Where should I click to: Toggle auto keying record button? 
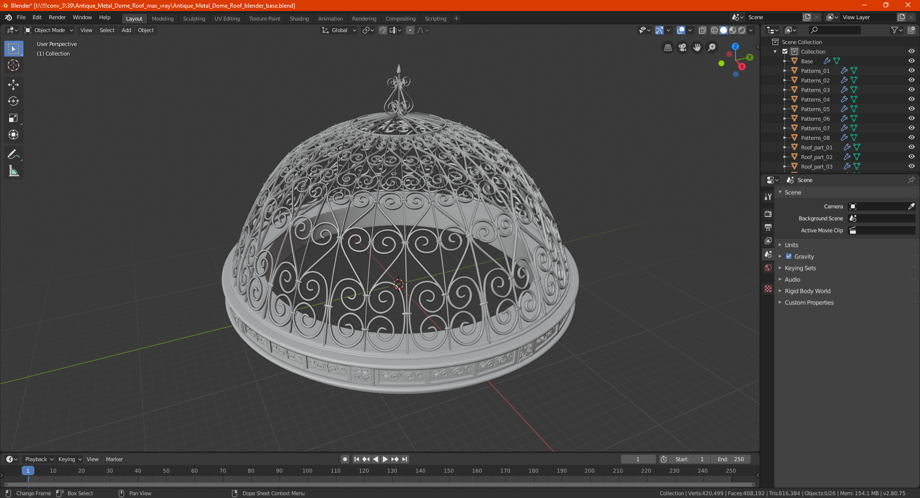(345, 459)
